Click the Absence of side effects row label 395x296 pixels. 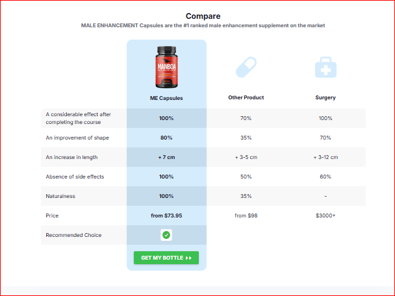click(75, 177)
